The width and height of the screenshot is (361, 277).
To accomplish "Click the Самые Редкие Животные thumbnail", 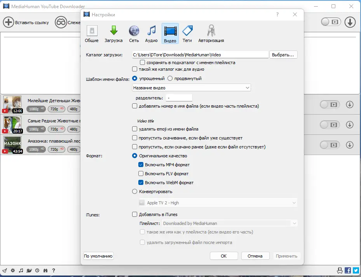I will [12, 125].
